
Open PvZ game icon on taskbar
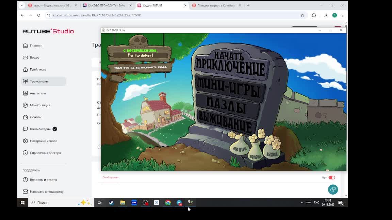tap(191, 203)
